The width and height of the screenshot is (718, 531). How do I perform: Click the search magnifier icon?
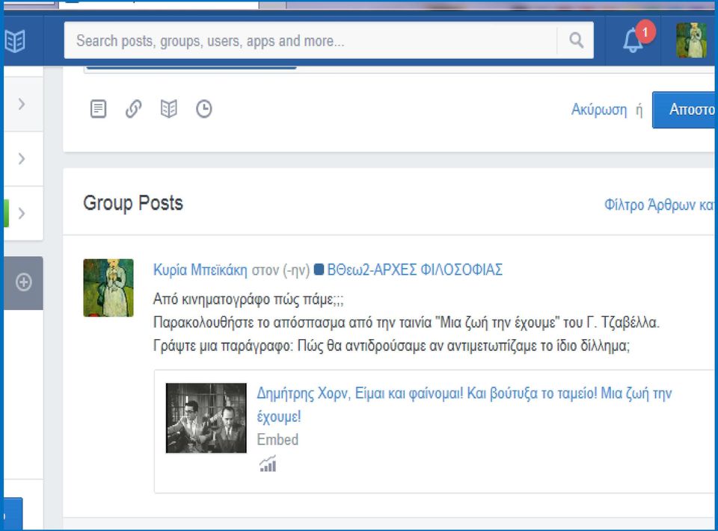pos(576,40)
